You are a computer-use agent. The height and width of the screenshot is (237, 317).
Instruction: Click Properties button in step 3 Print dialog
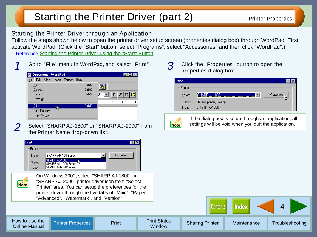tap(276, 95)
